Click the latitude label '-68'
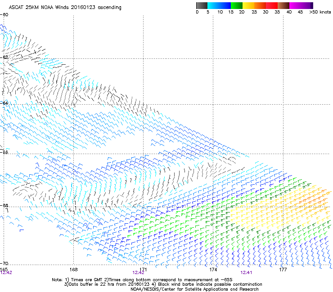 pyautogui.click(x=4, y=205)
